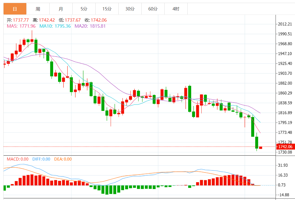Open the 15分 timeframe tab
Screen dimensions: 295x200
tap(107, 9)
